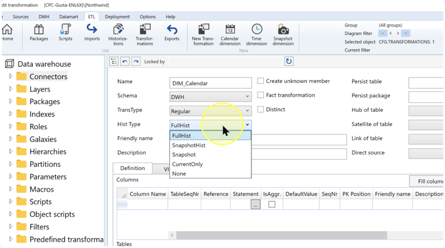This screenshot has width=445, height=248.
Task: Create a new Snapshot dimension
Action: pos(283,34)
